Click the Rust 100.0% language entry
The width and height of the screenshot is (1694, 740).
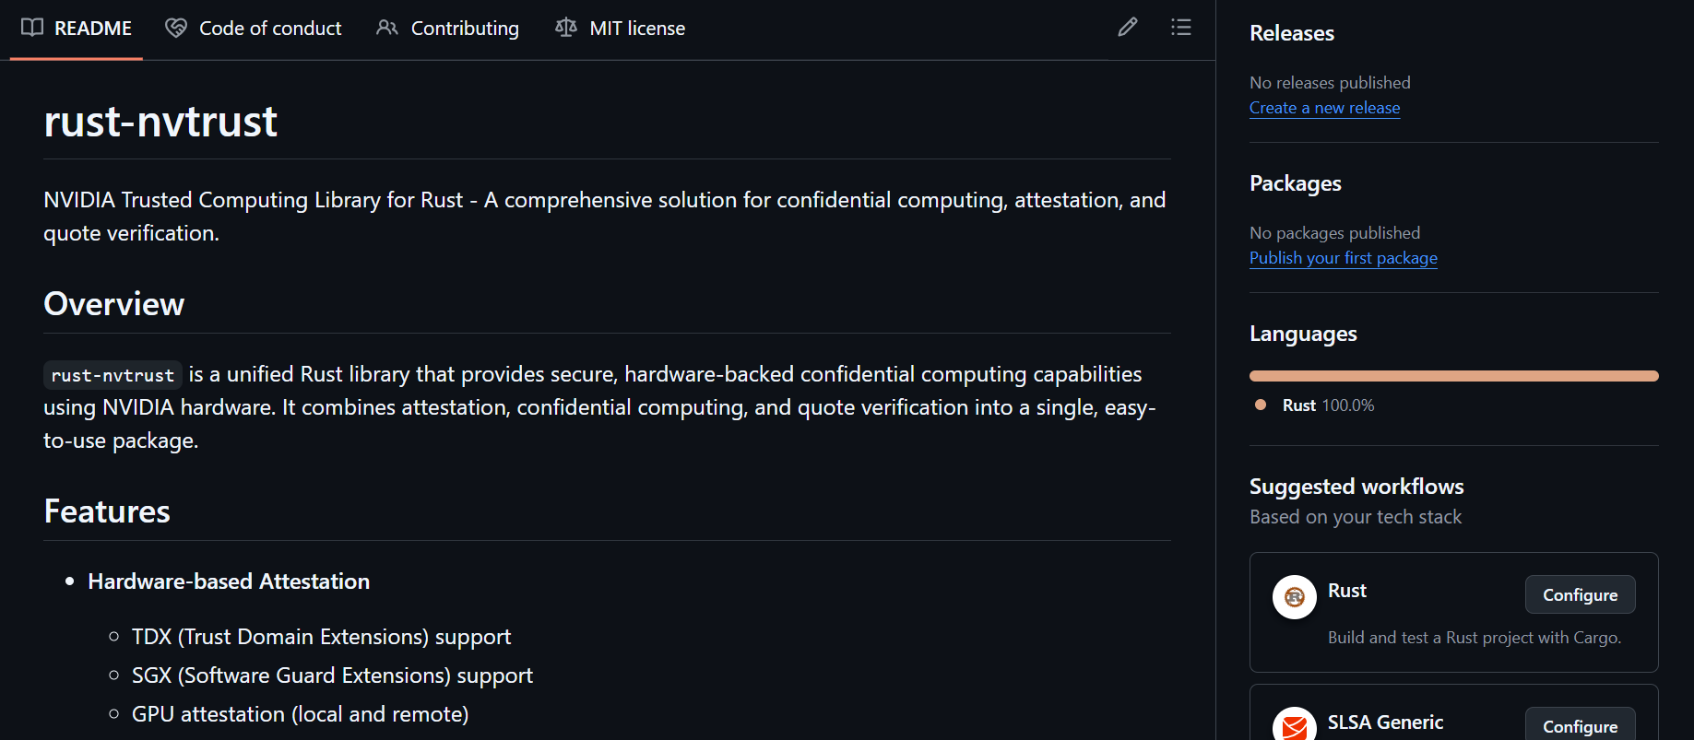pos(1327,405)
